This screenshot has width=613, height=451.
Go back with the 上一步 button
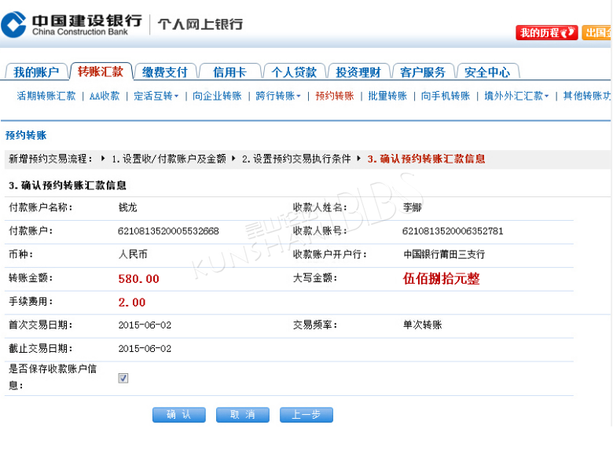coord(306,415)
